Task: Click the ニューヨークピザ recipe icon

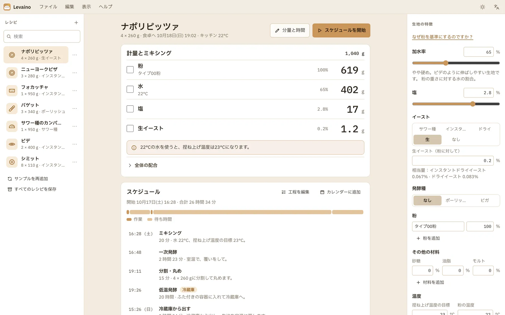Action: point(12,73)
